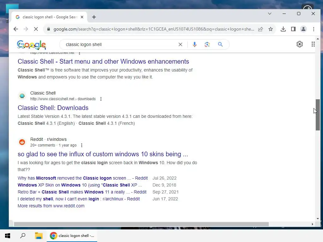The width and height of the screenshot is (323, 242).
Task: Select the classic logon shell tab
Action: click(x=50, y=17)
